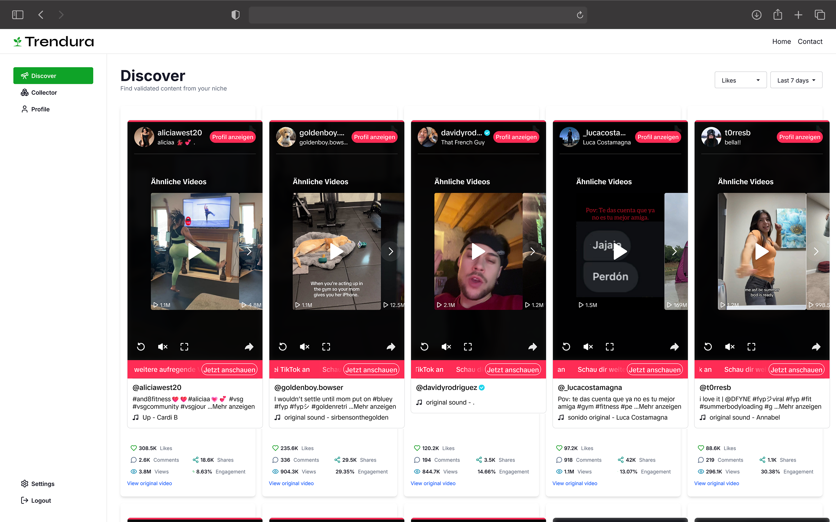Share the _lucacosta video

click(x=674, y=347)
